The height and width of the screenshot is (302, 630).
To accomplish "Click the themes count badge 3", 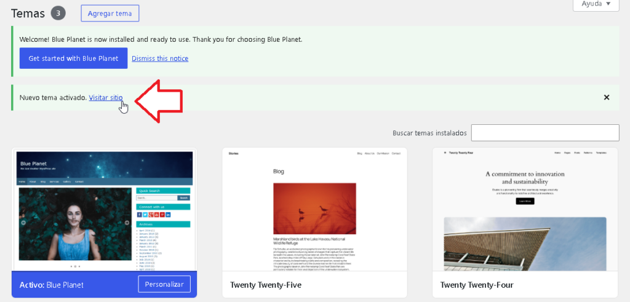I will tap(58, 14).
